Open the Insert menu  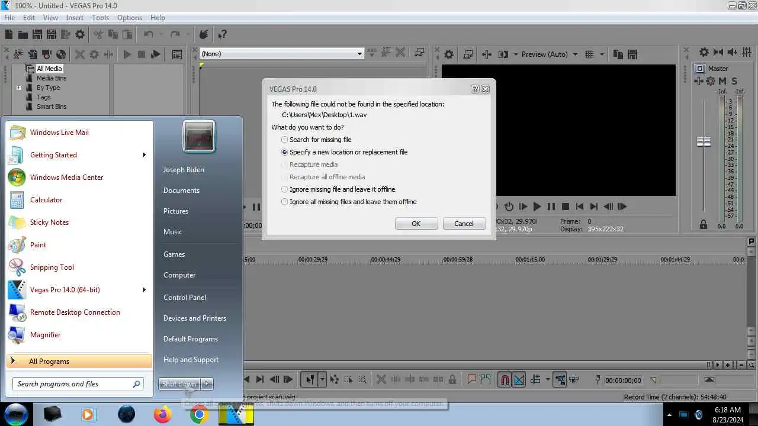point(75,18)
